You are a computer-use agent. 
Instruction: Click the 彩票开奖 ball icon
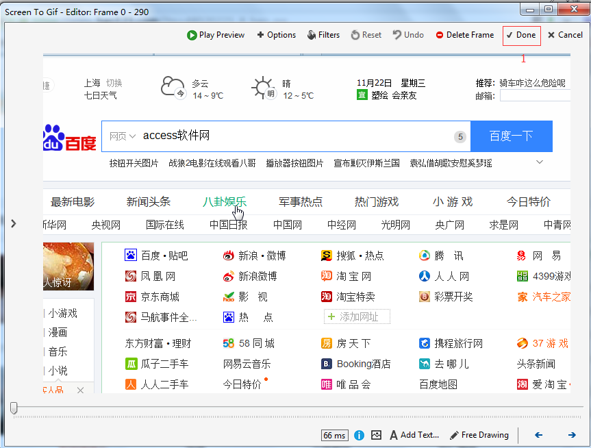point(425,297)
